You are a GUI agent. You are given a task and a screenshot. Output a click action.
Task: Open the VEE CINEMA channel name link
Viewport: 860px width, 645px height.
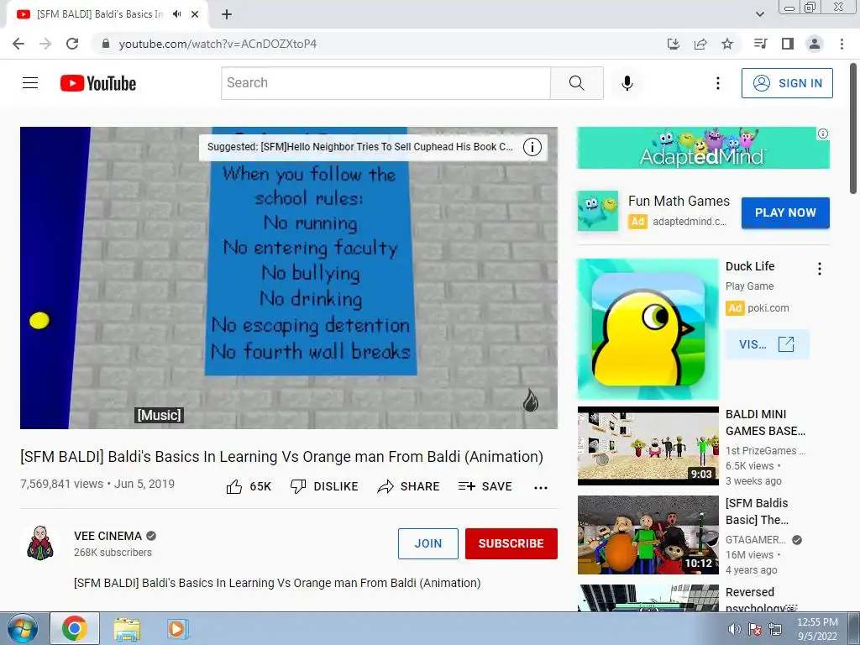[108, 536]
